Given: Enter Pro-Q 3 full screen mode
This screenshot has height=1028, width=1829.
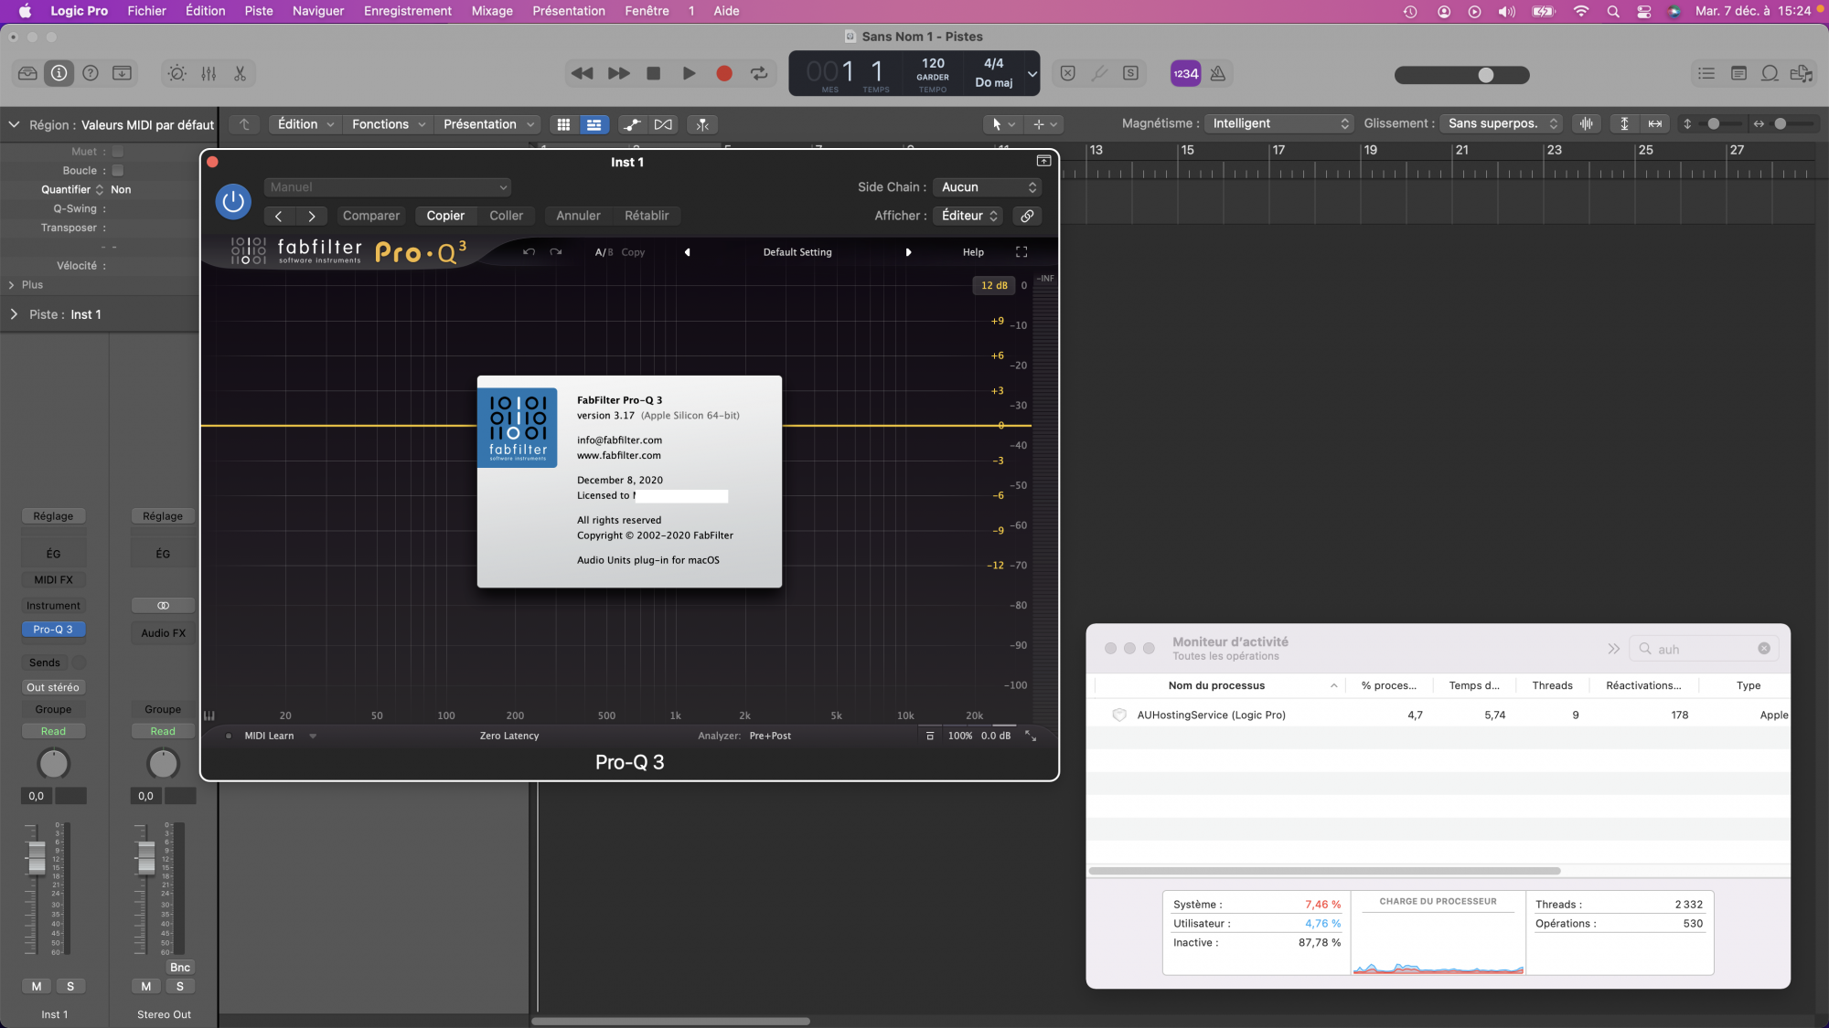Looking at the screenshot, I should 1021,252.
